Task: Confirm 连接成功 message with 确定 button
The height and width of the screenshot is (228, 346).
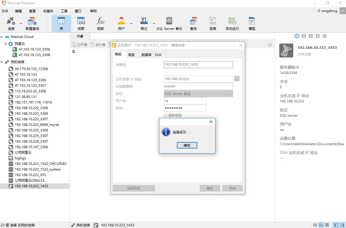Action: (187, 145)
